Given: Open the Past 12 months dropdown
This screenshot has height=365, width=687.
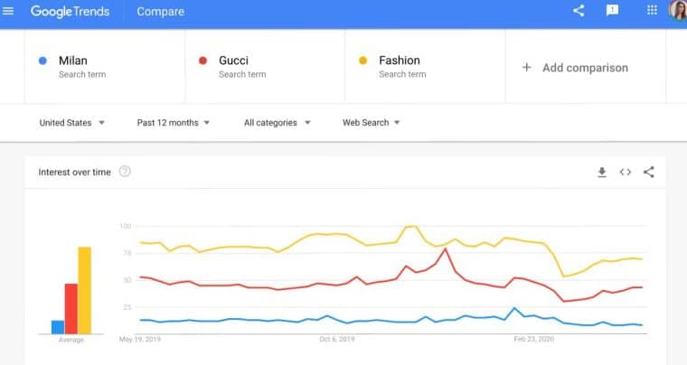Looking at the screenshot, I should click(174, 123).
